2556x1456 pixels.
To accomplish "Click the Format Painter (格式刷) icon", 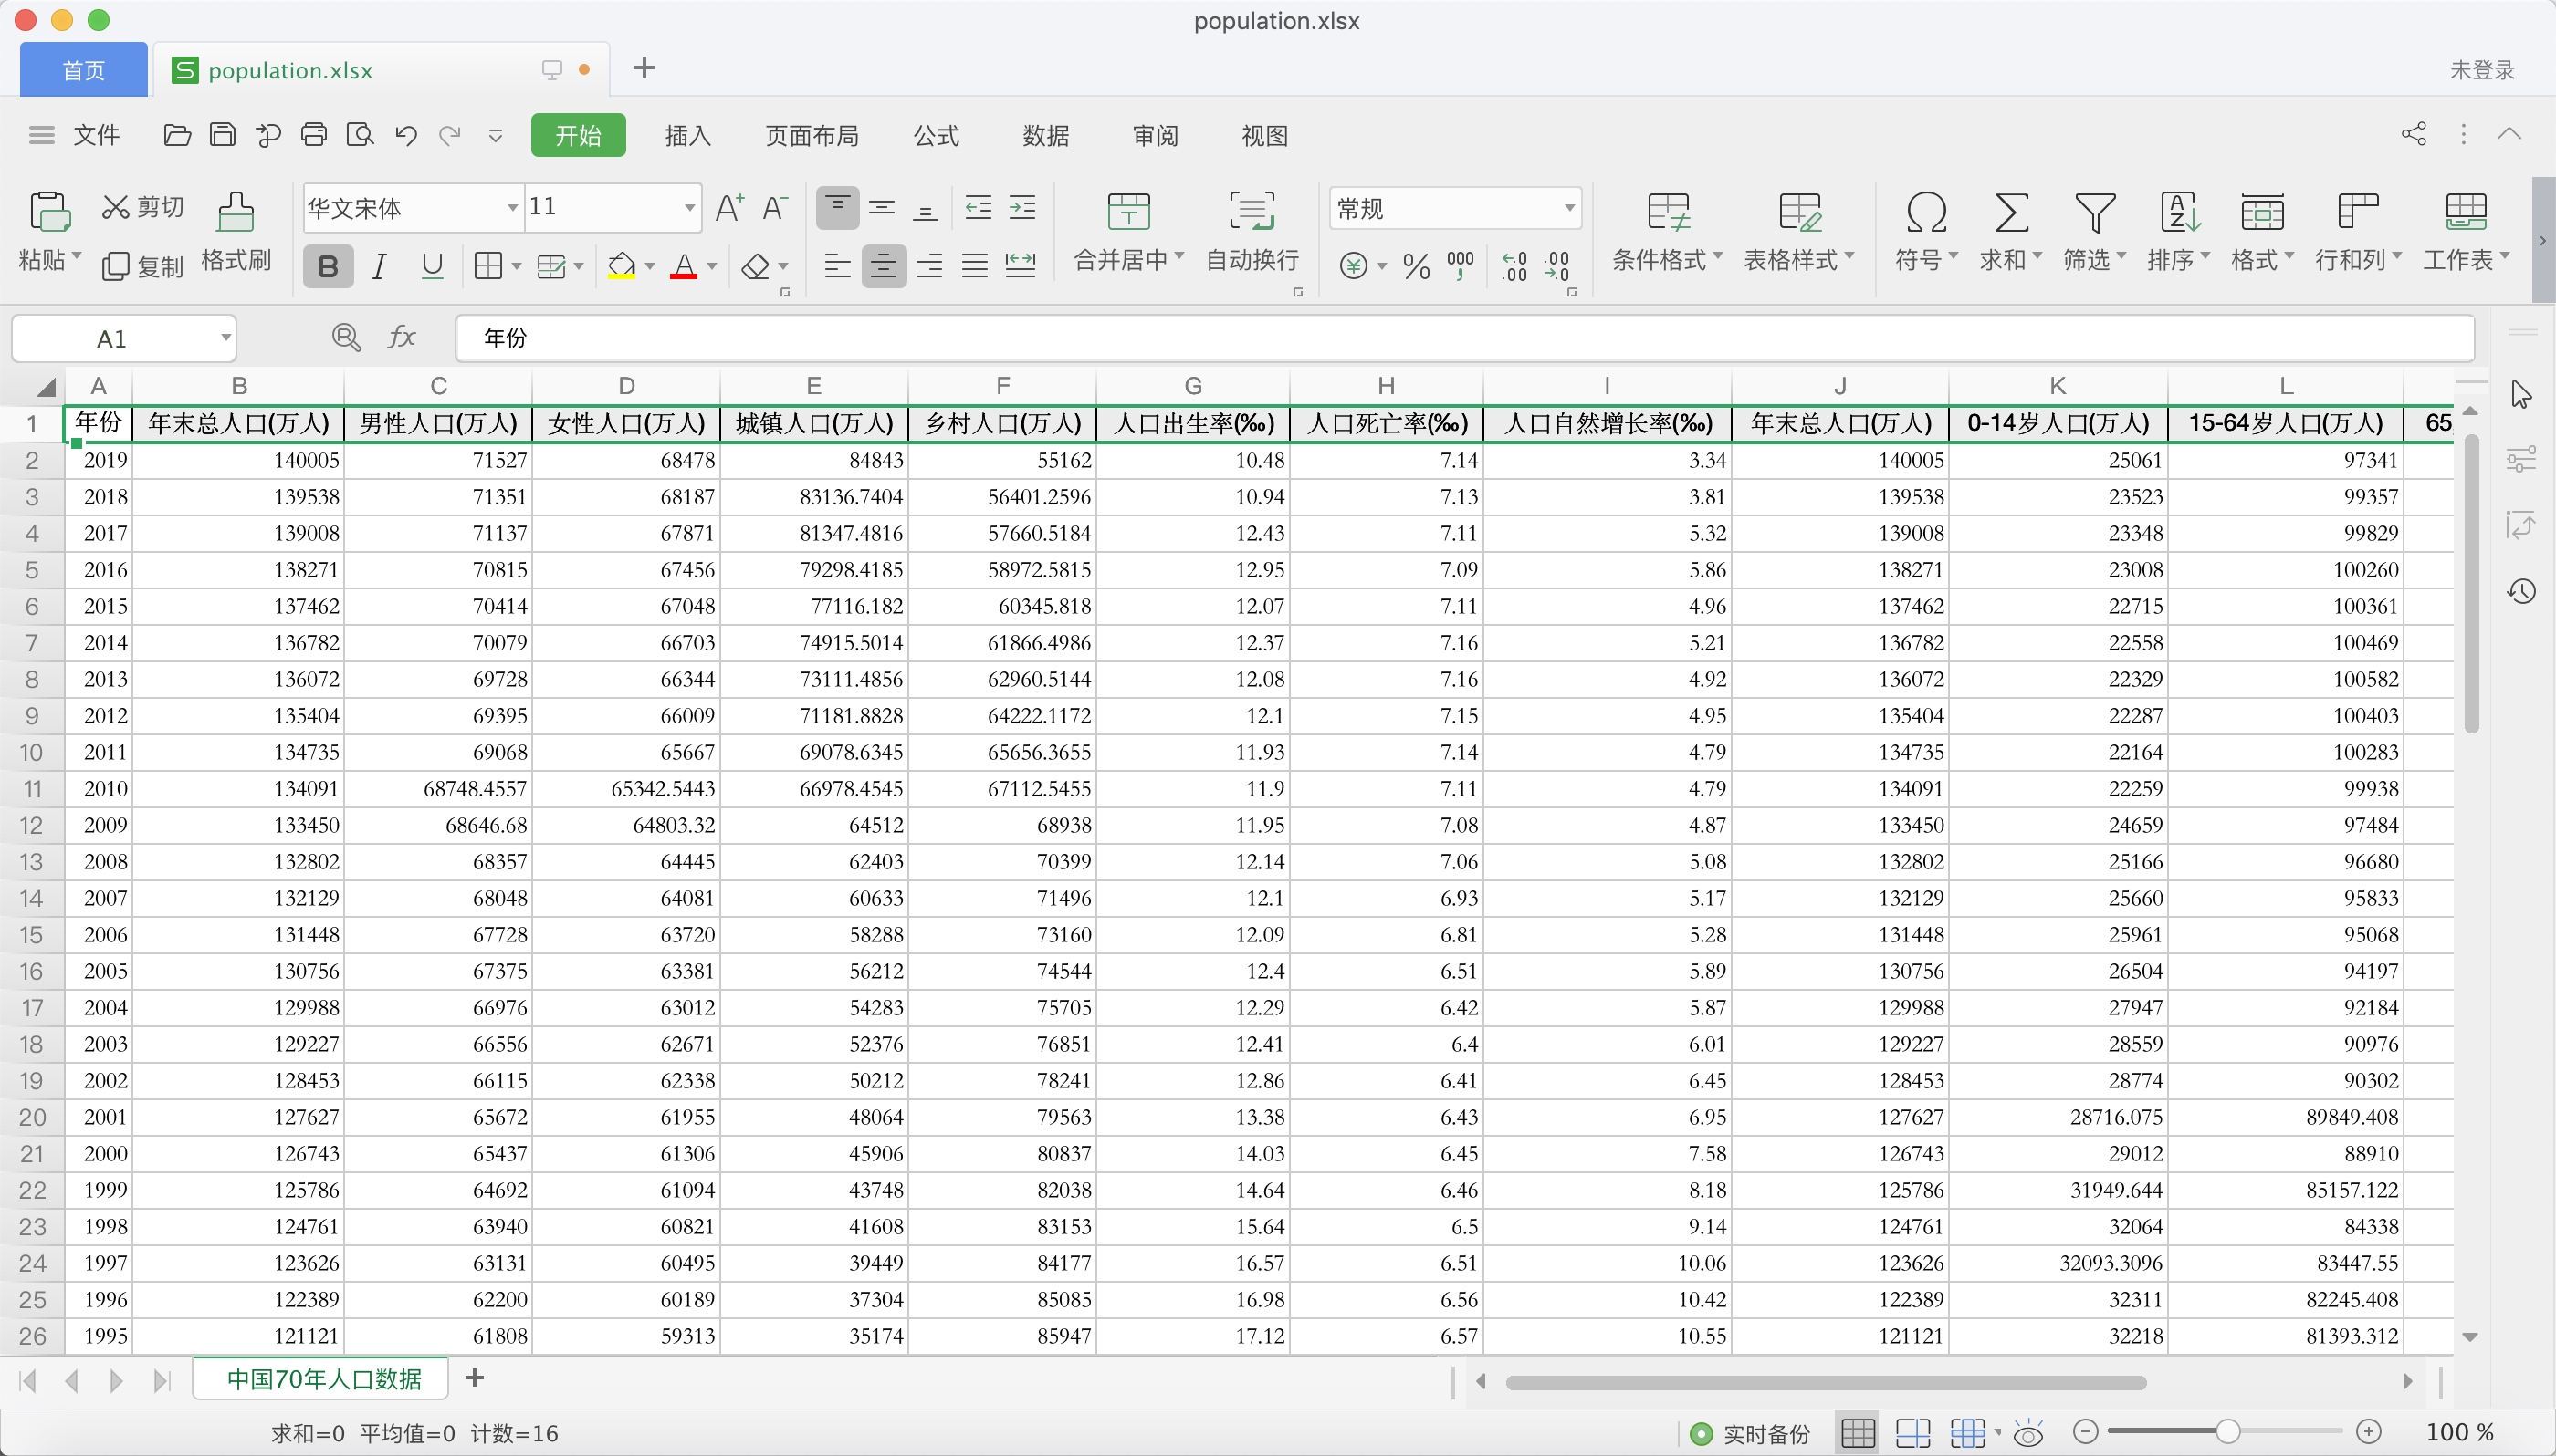I will [236, 213].
